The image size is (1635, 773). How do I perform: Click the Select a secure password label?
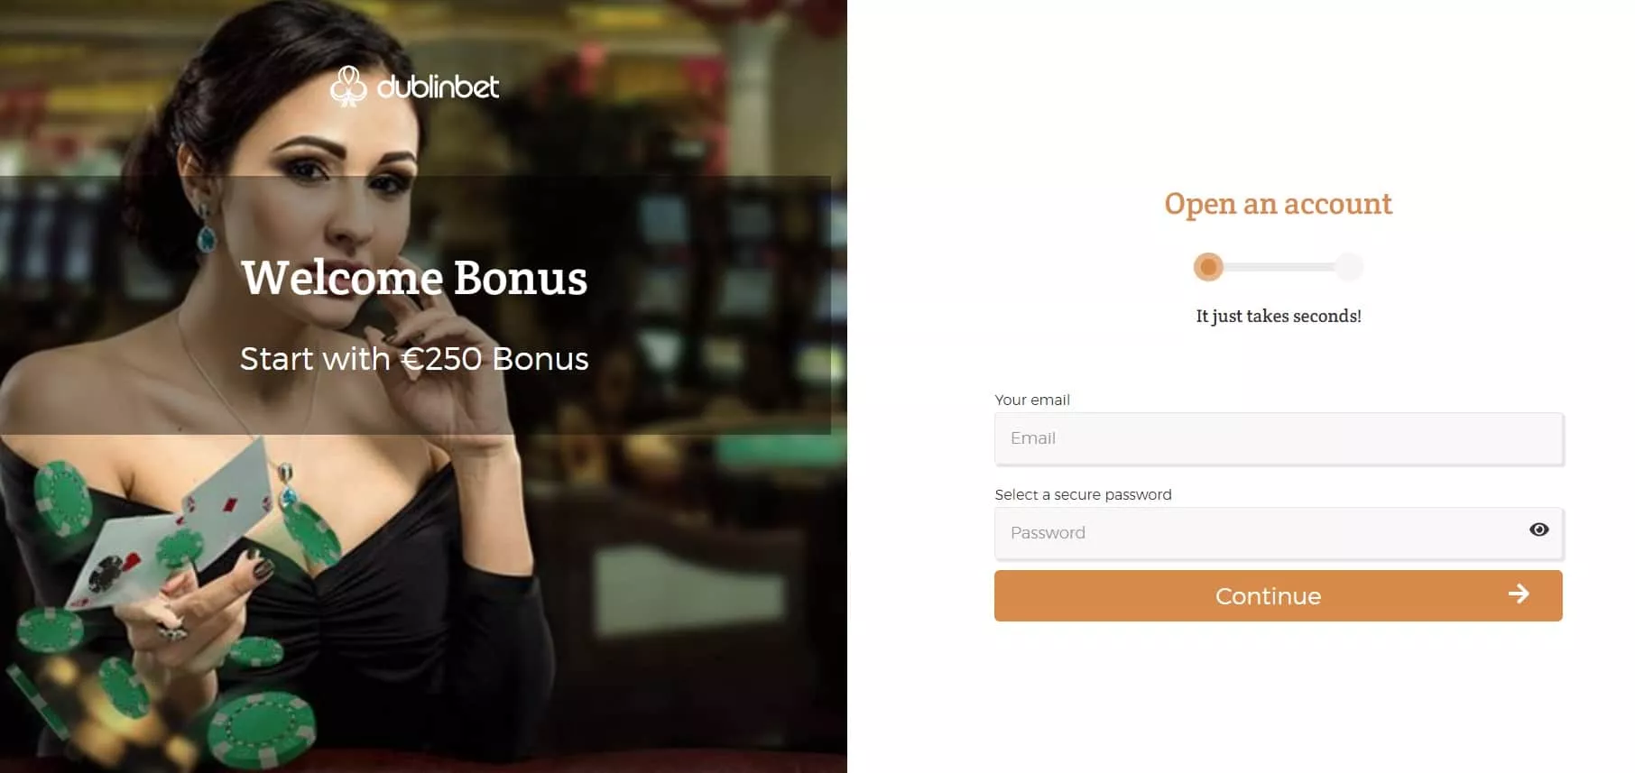tap(1083, 494)
